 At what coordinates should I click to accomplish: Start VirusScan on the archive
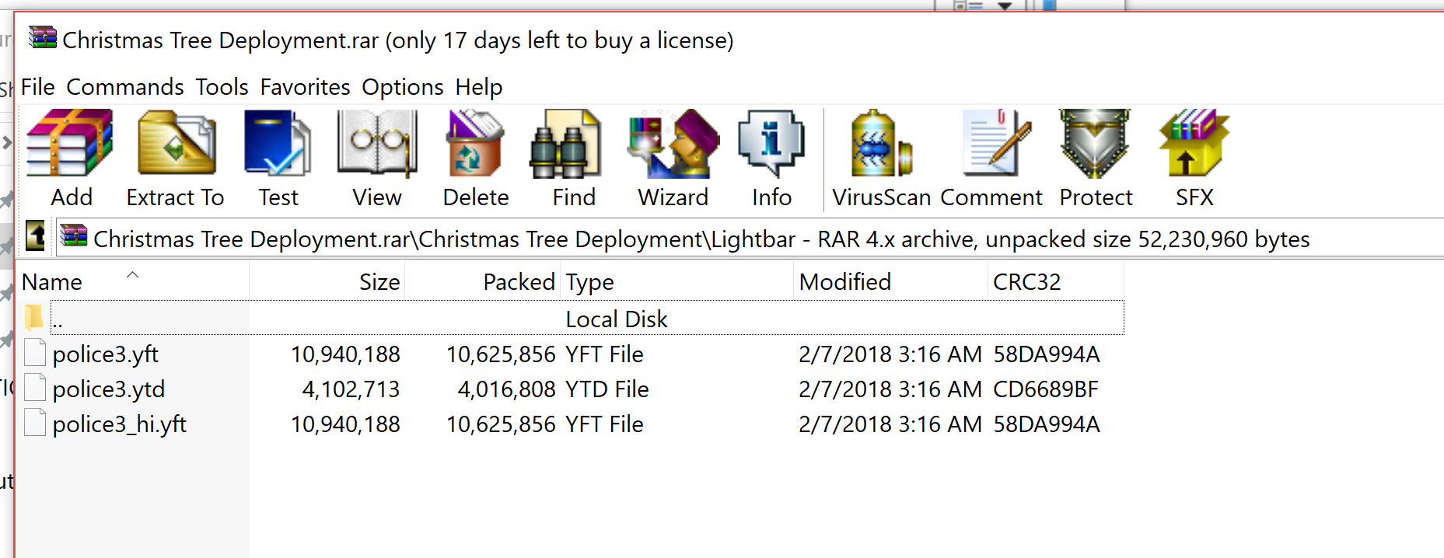pos(881,159)
